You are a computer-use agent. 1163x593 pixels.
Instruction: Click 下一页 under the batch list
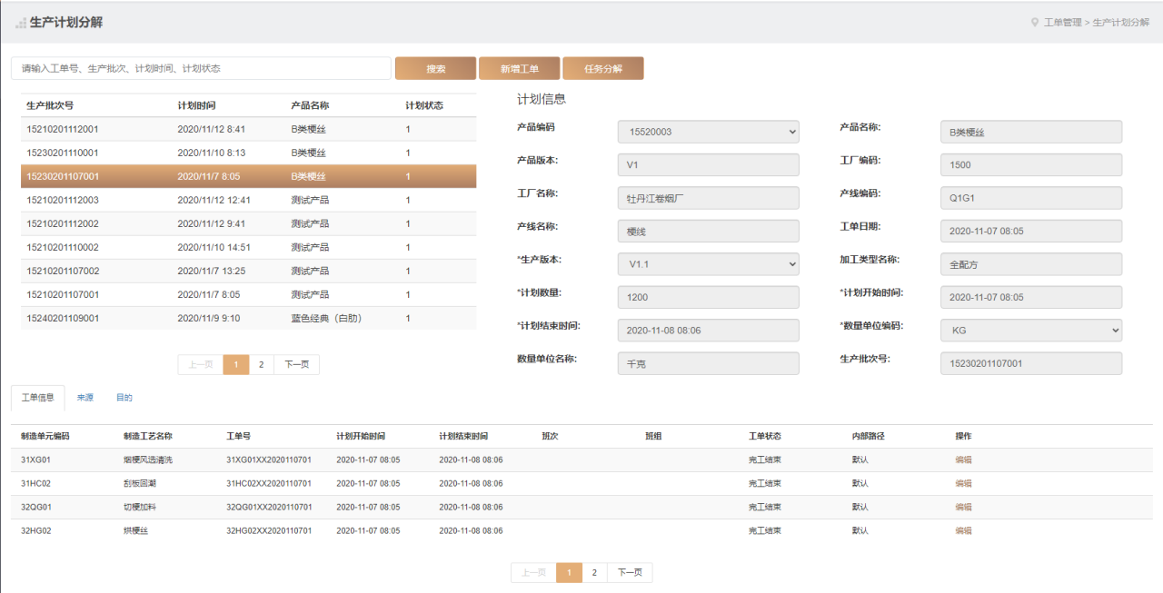point(296,364)
